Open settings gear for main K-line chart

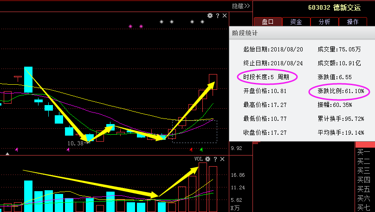coord(210,16)
